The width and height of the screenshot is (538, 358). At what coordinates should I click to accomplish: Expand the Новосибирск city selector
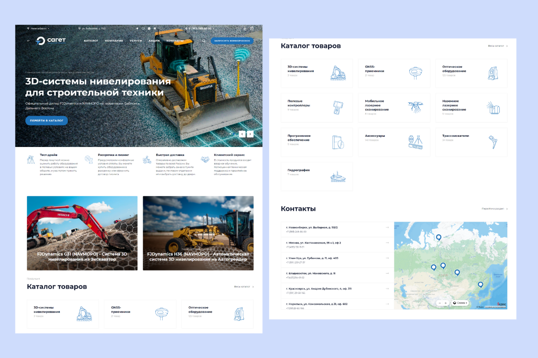pyautogui.click(x=38, y=29)
